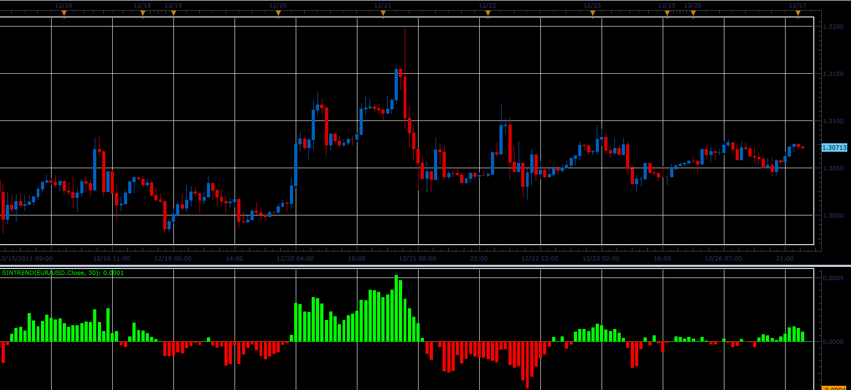The height and width of the screenshot is (390, 851).
Task: Click the 1.3050 price axis label
Action: [x=833, y=168]
